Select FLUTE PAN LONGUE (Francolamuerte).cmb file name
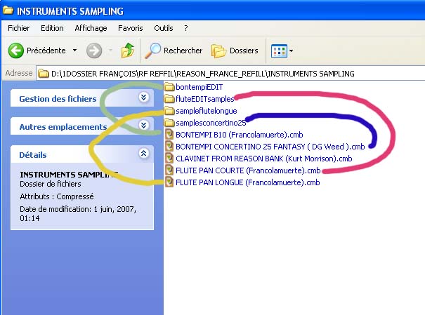Viewport: 425px width, 315px height. pos(248,182)
